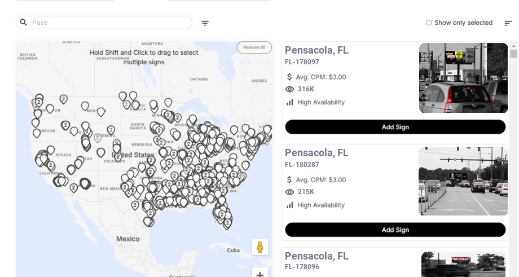Click the listing panel vertical scrollbar
The height and width of the screenshot is (277, 519).
click(513, 54)
